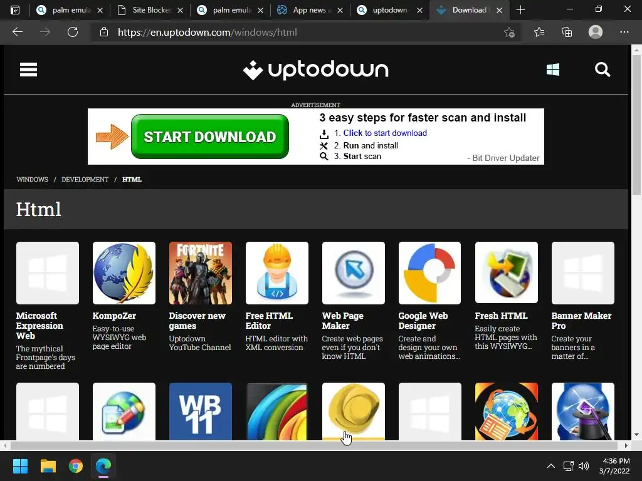Image resolution: width=642 pixels, height=481 pixels.
Task: Add this page to favorites star
Action: [509, 32]
